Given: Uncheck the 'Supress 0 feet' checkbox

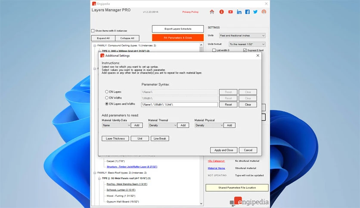Looking at the screenshot, I should tap(245, 50).
